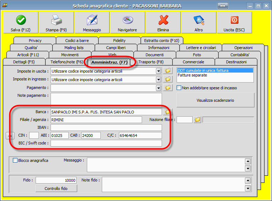The width and height of the screenshot is (272, 201).
Task: Switch to Trasporto (F8) tab
Action: pos(151,62)
